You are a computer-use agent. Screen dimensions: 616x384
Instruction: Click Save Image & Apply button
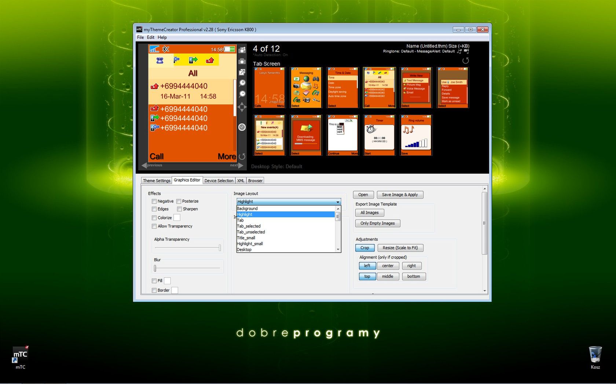(400, 195)
